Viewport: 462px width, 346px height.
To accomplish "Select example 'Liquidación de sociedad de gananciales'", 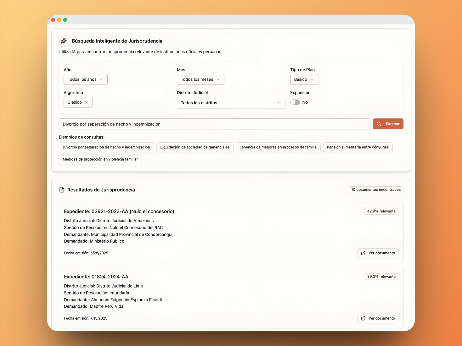I will click(x=194, y=147).
